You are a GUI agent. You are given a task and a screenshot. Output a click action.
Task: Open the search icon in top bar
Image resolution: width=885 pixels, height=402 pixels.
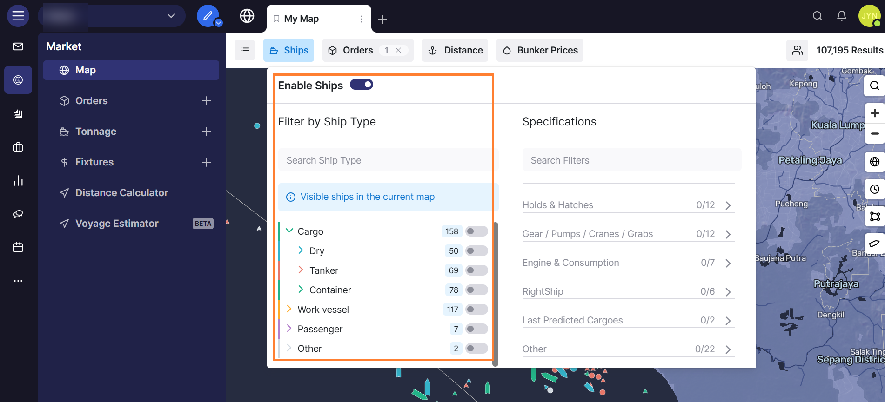coord(817,16)
